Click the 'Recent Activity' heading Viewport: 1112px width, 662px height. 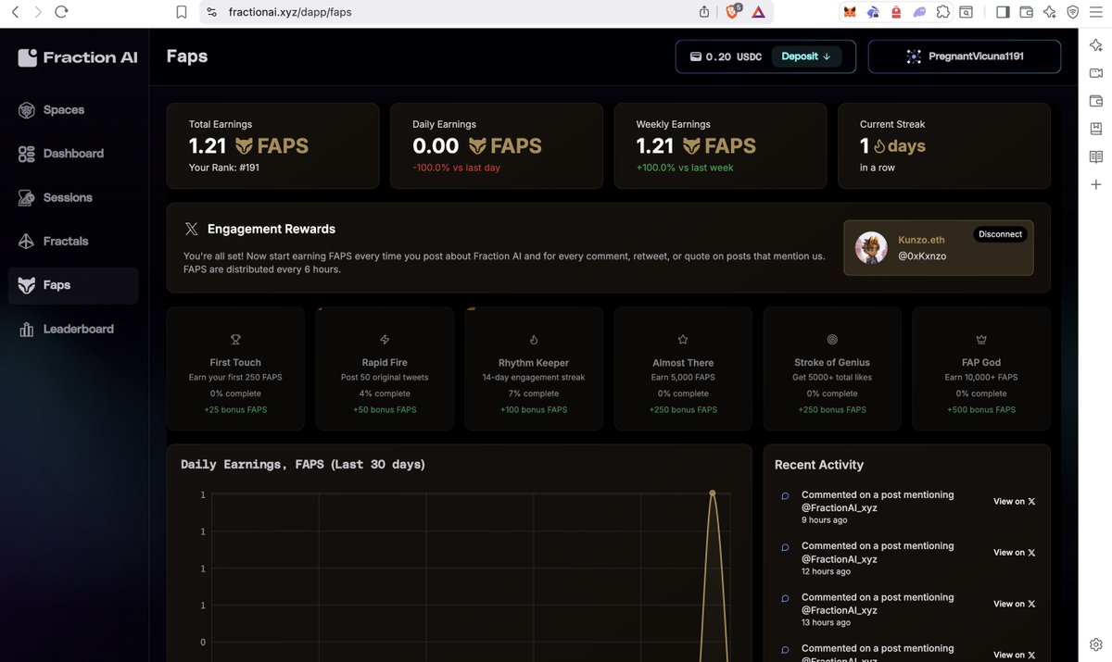pyautogui.click(x=819, y=465)
